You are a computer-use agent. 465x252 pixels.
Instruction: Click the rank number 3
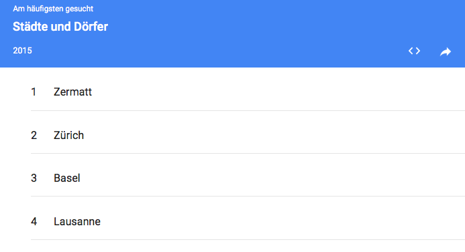34,178
